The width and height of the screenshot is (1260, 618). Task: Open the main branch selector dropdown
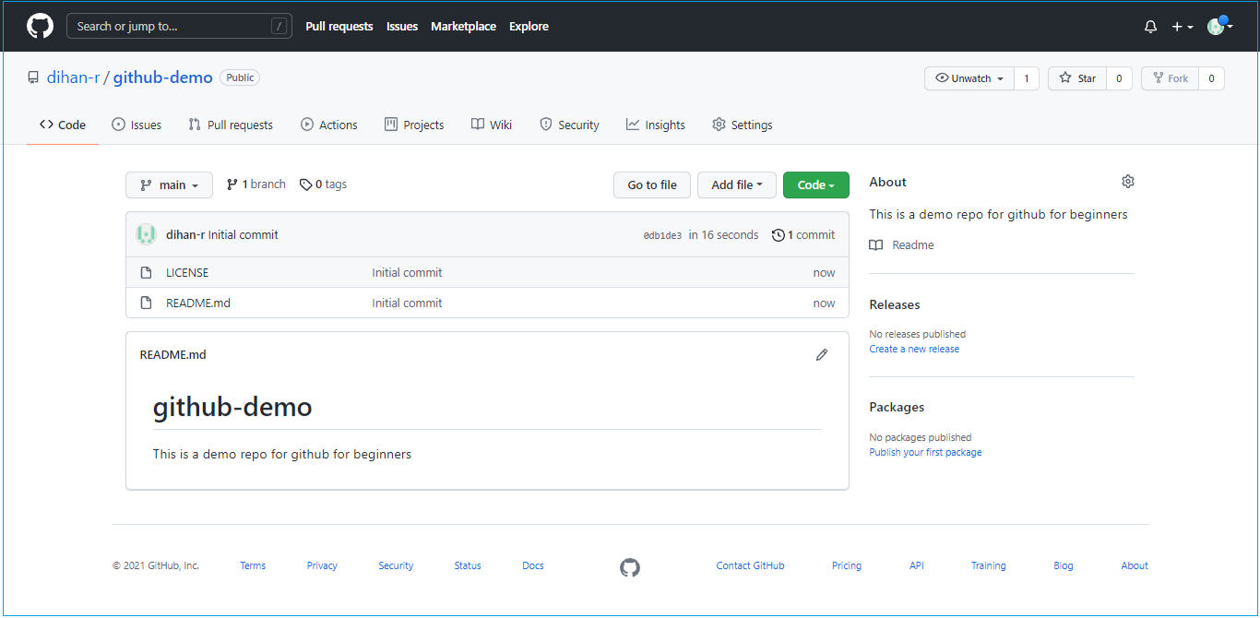[170, 184]
